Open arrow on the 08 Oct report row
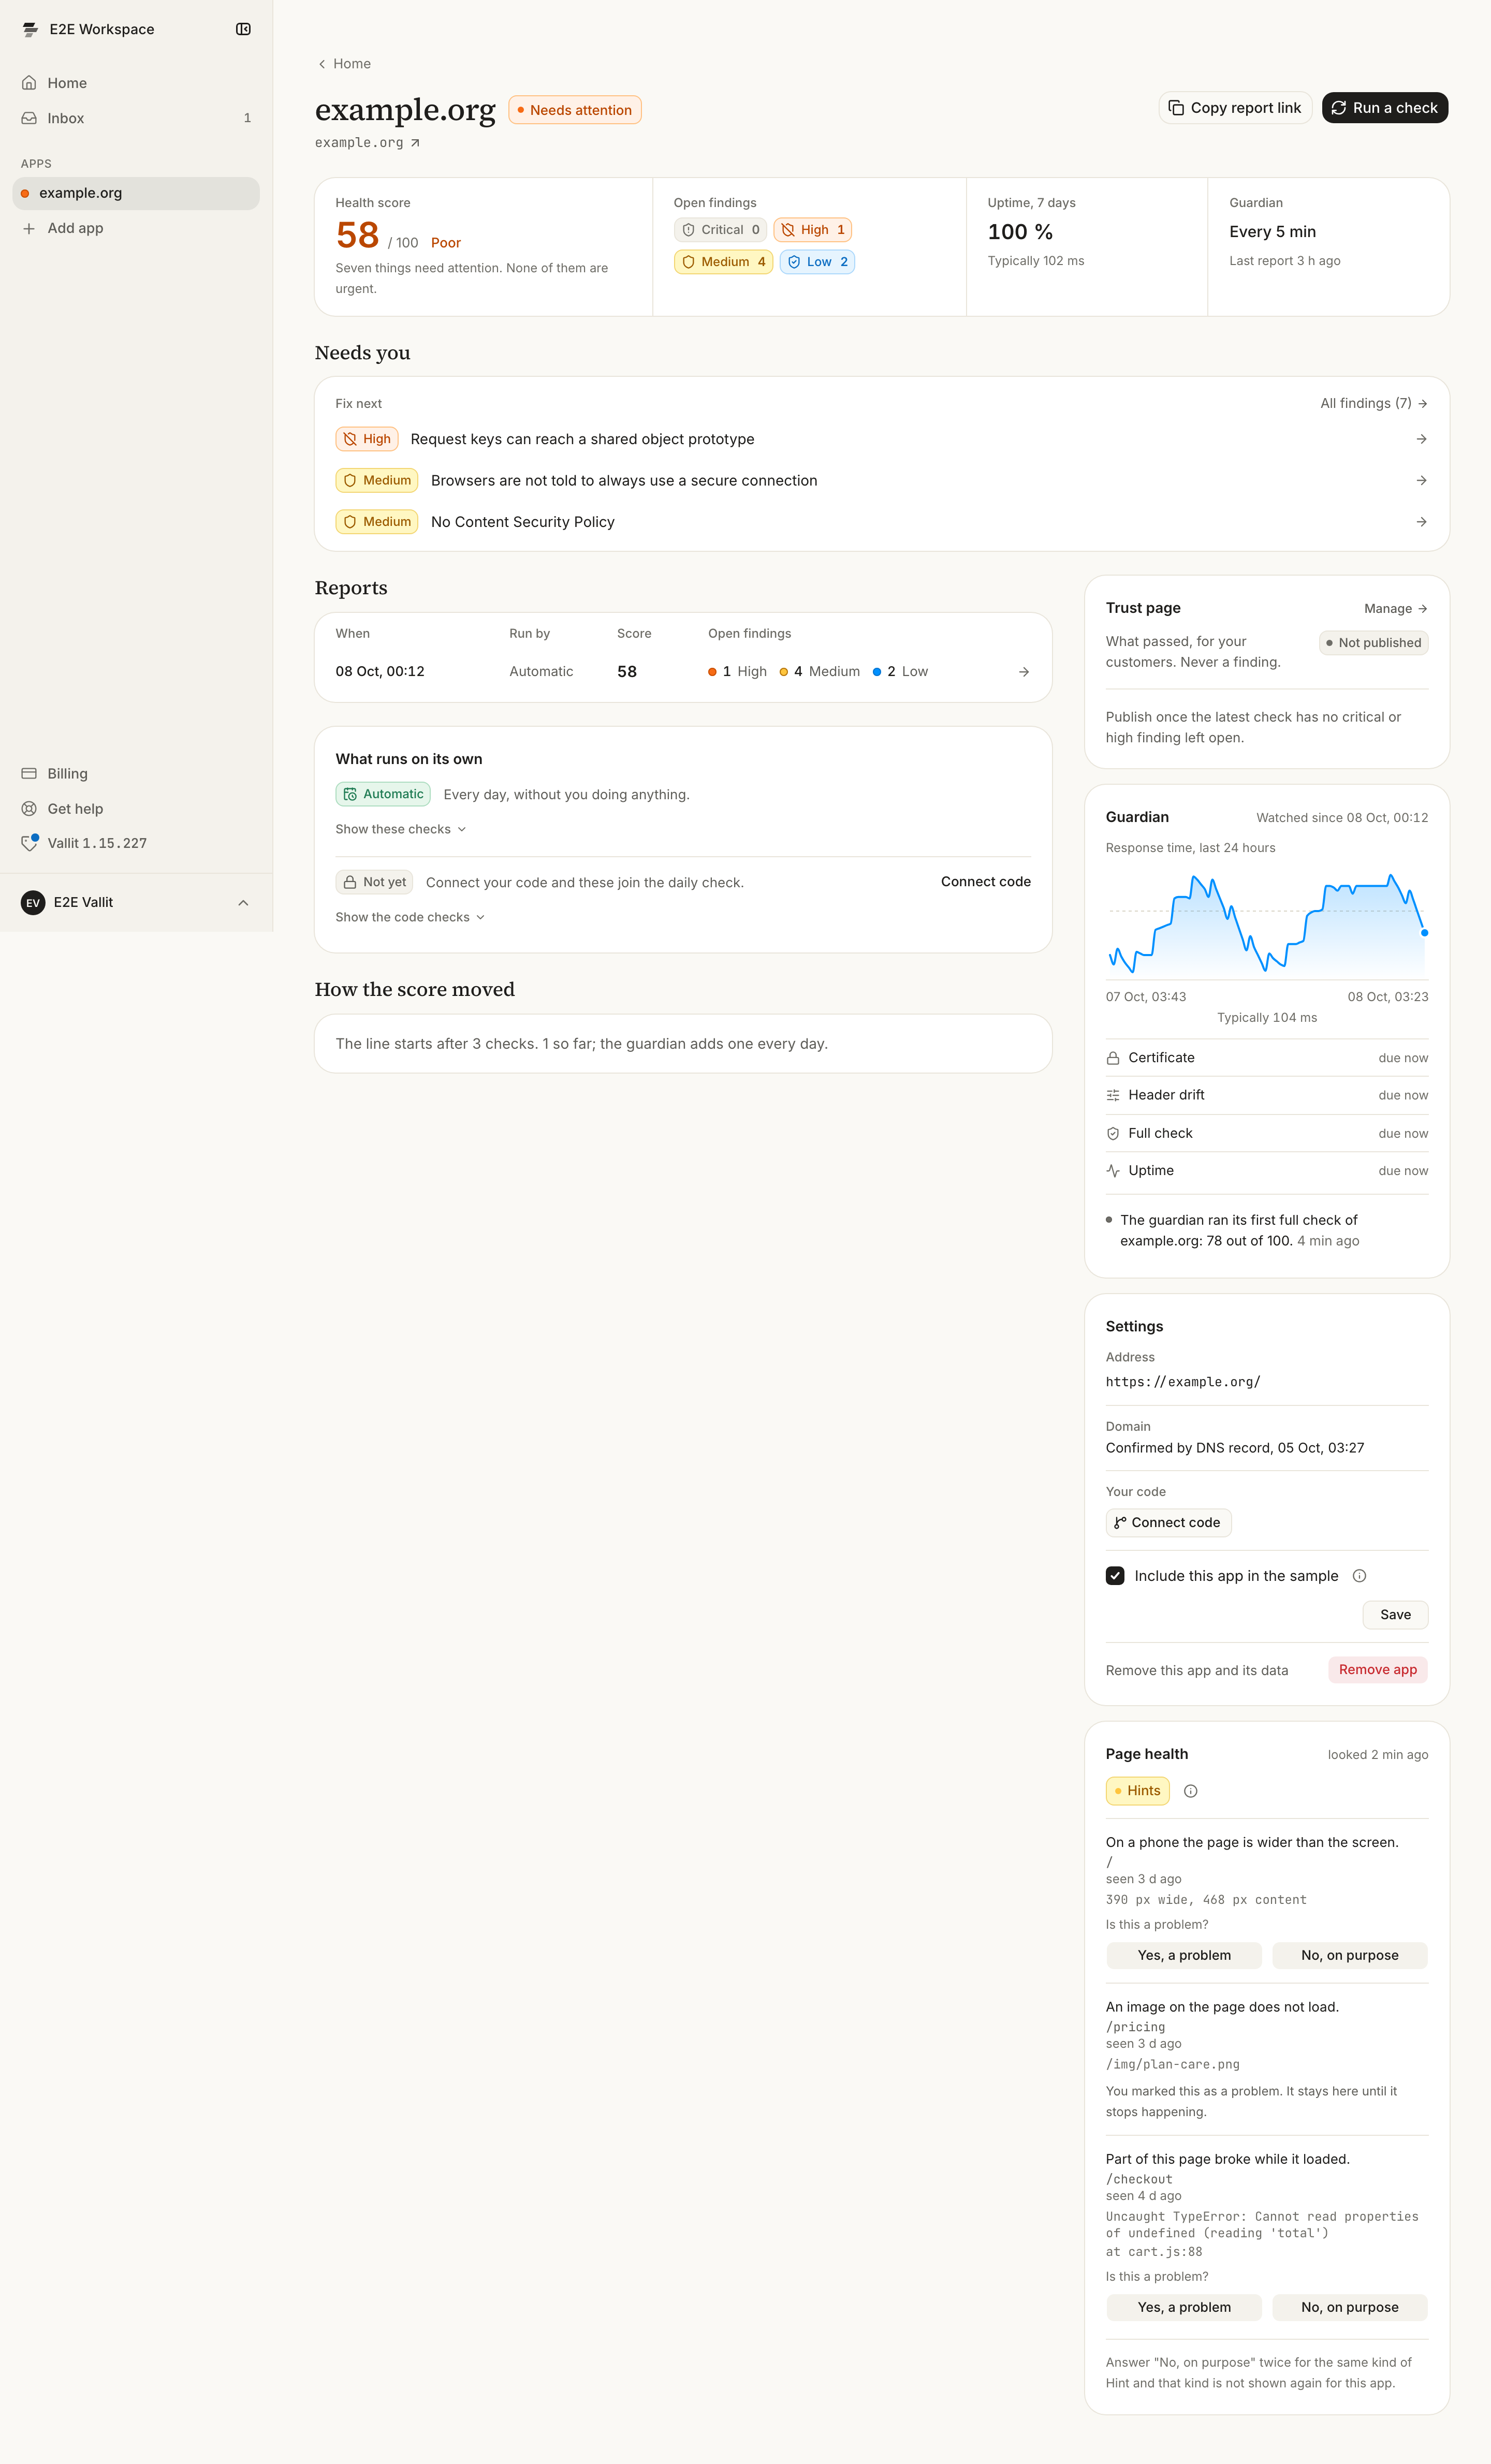Viewport: 1491px width, 2464px height. coord(1024,672)
